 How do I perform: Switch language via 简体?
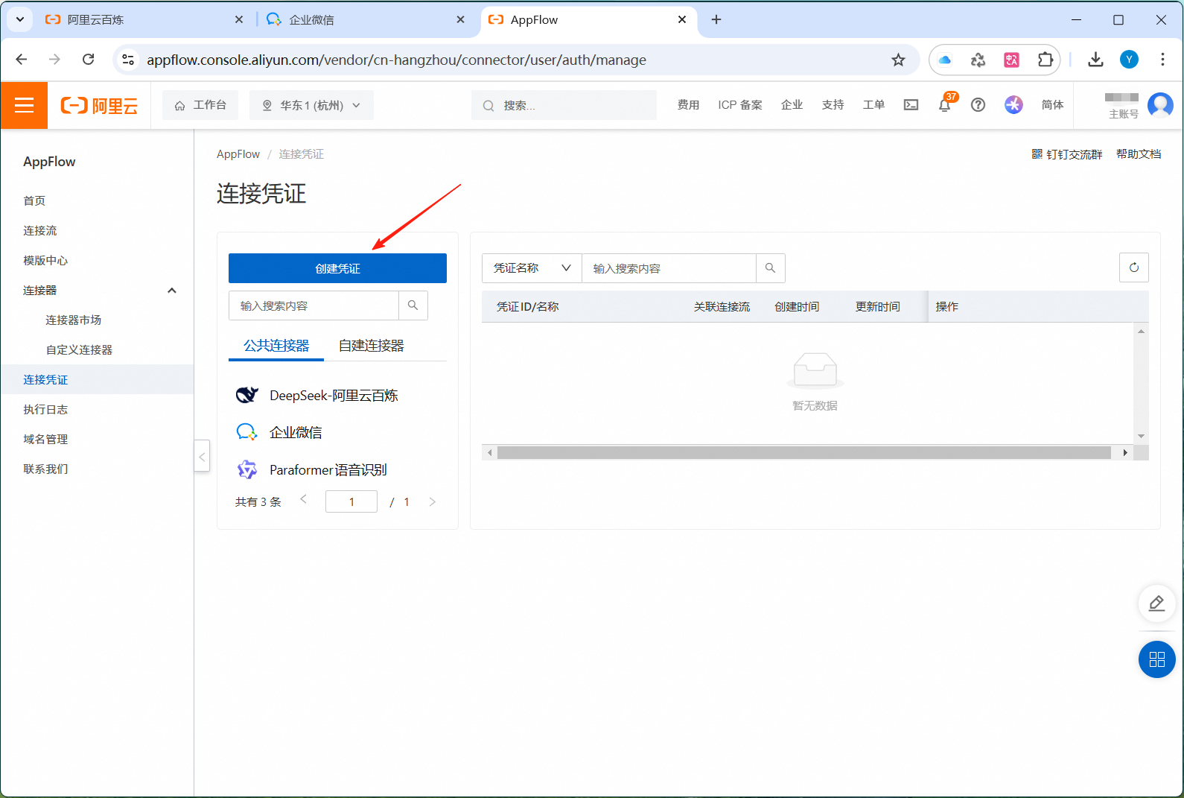point(1052,105)
